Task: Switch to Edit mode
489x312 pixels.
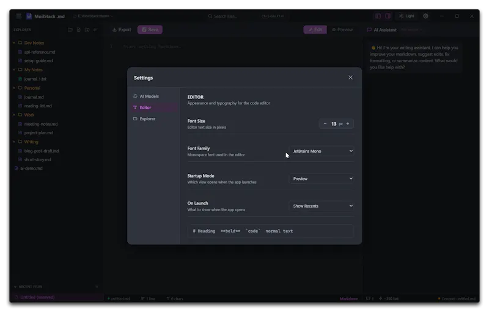Action: pos(315,29)
